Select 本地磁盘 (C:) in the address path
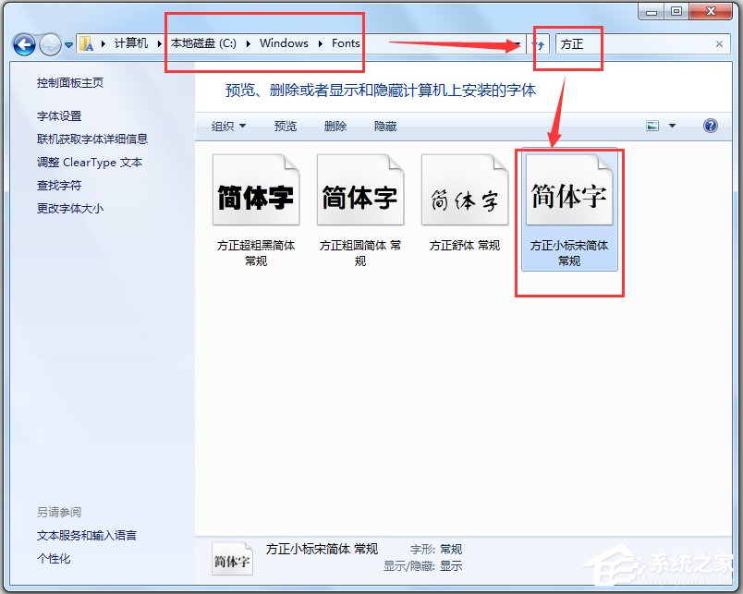The width and height of the screenshot is (743, 594). [x=203, y=43]
